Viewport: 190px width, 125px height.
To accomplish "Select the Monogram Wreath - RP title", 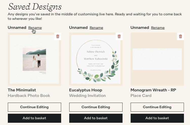I will 153,90.
